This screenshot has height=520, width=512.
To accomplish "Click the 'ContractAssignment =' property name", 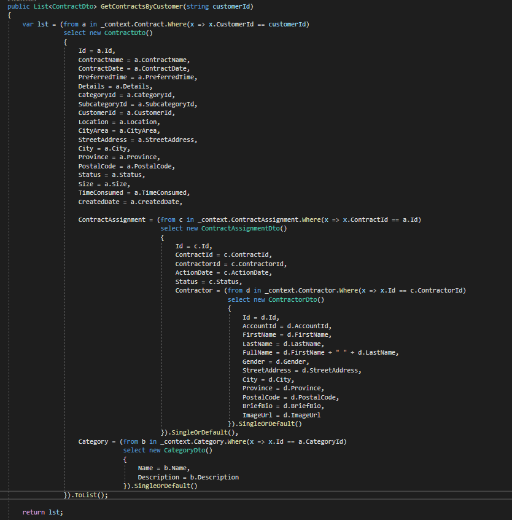I will [x=112, y=219].
